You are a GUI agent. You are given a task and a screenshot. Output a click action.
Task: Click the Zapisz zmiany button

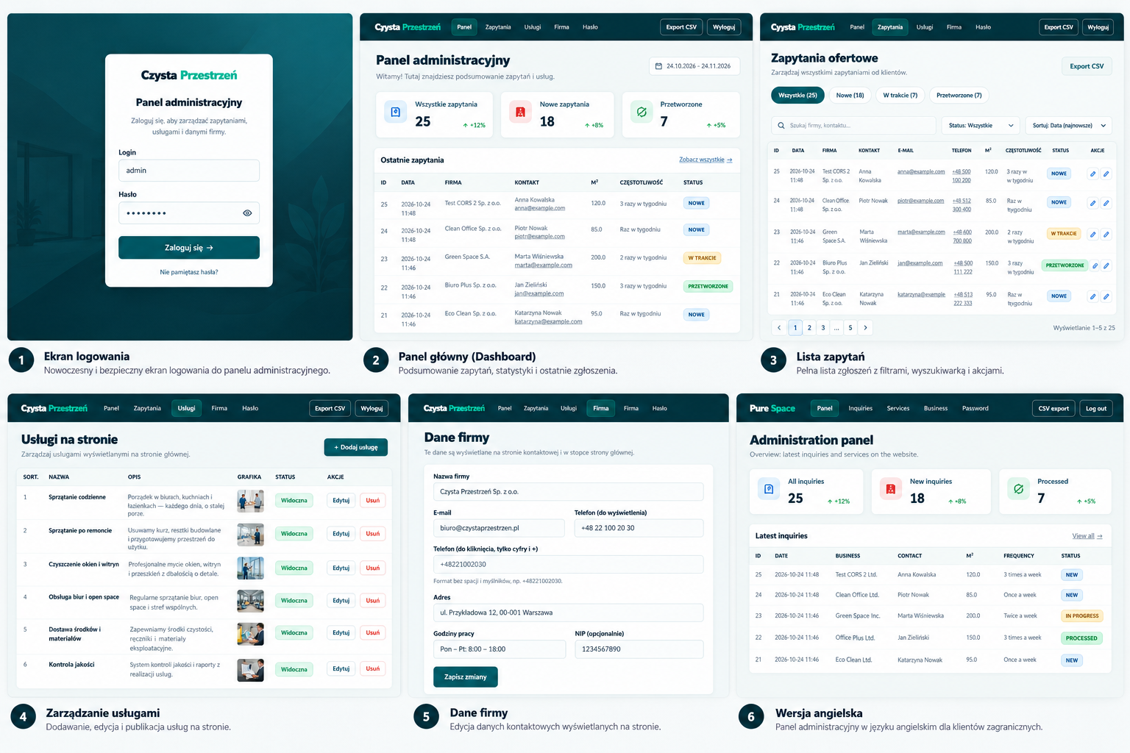pyautogui.click(x=466, y=677)
